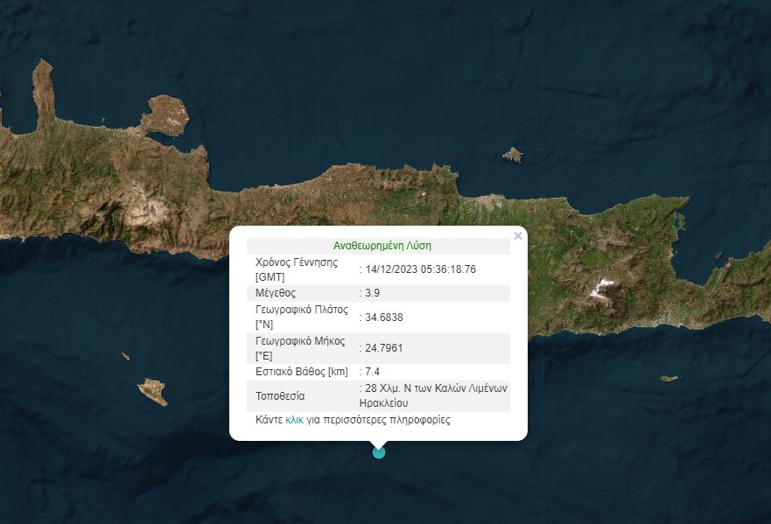The width and height of the screenshot is (771, 524).
Task: Dismiss the earthquake info popup
Action: (519, 234)
